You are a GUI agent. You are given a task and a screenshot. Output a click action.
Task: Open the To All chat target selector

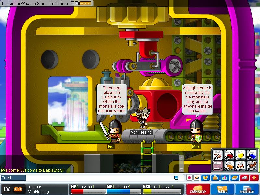[13, 178]
